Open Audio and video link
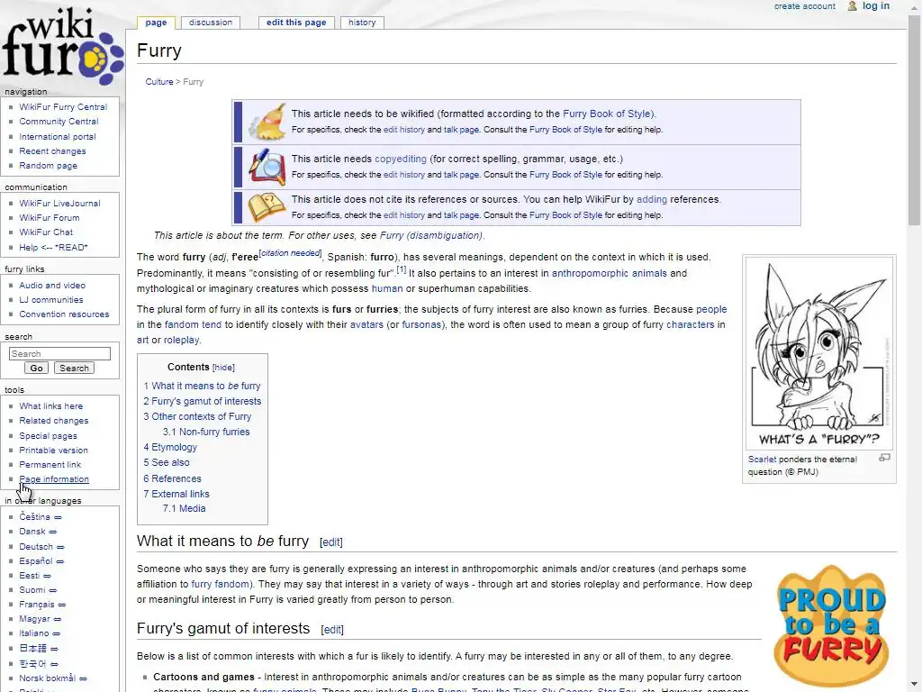 click(52, 285)
